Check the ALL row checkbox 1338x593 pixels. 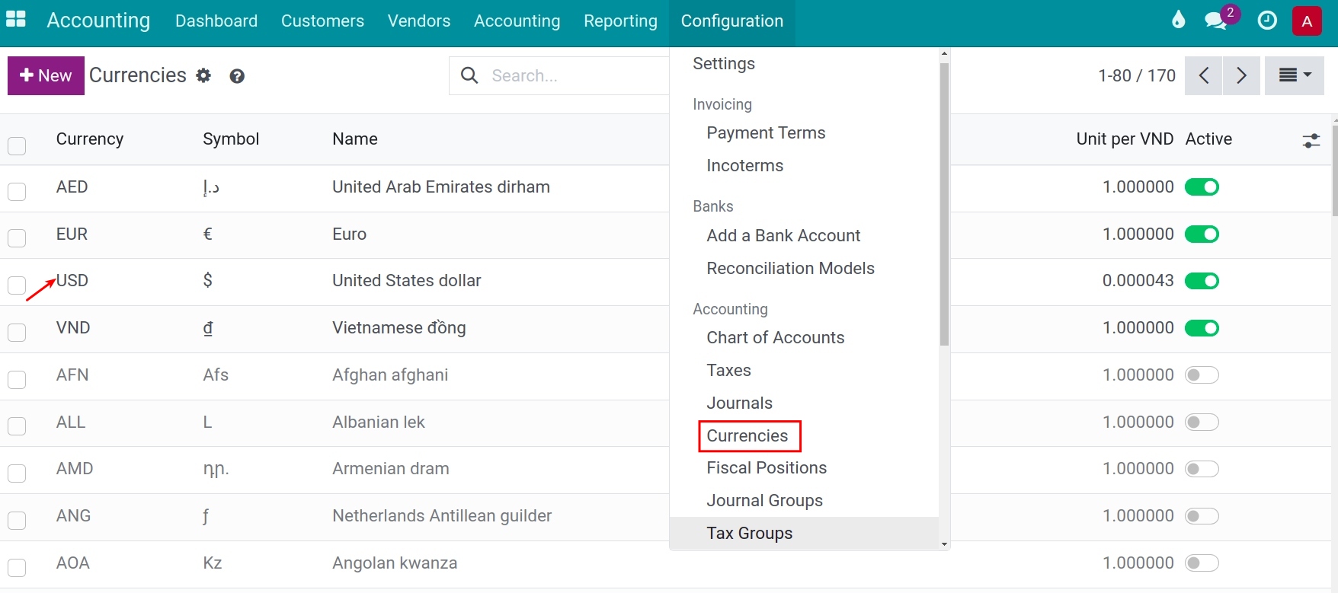[x=17, y=426]
